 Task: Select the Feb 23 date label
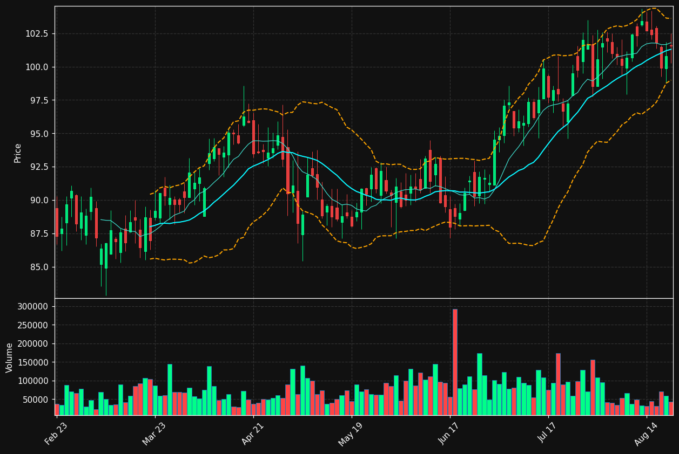pos(56,434)
